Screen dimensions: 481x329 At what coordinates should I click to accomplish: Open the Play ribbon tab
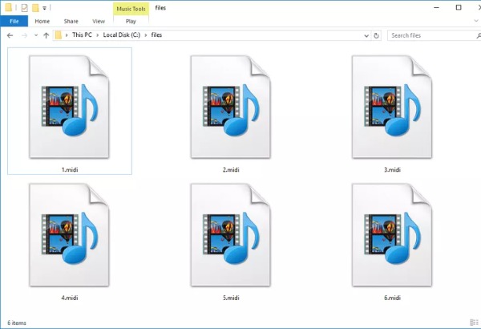[131, 21]
